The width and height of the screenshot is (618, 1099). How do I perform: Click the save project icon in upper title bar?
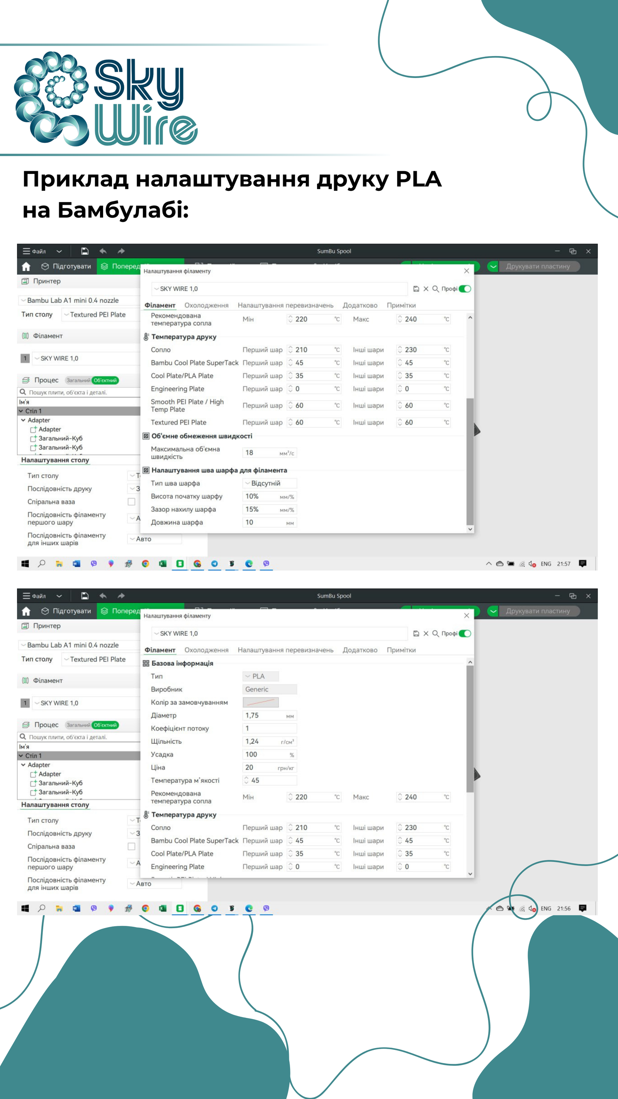tap(85, 251)
